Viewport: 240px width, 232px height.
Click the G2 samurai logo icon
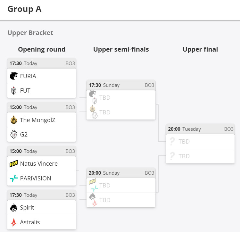pyautogui.click(x=14, y=135)
